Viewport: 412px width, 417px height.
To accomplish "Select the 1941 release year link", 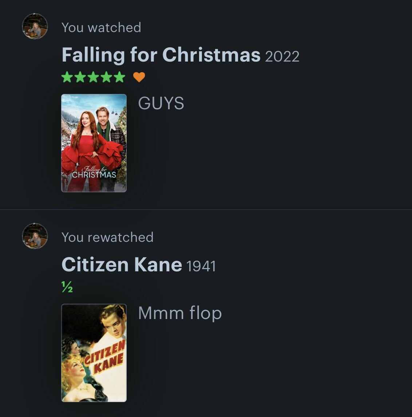I will click(201, 266).
